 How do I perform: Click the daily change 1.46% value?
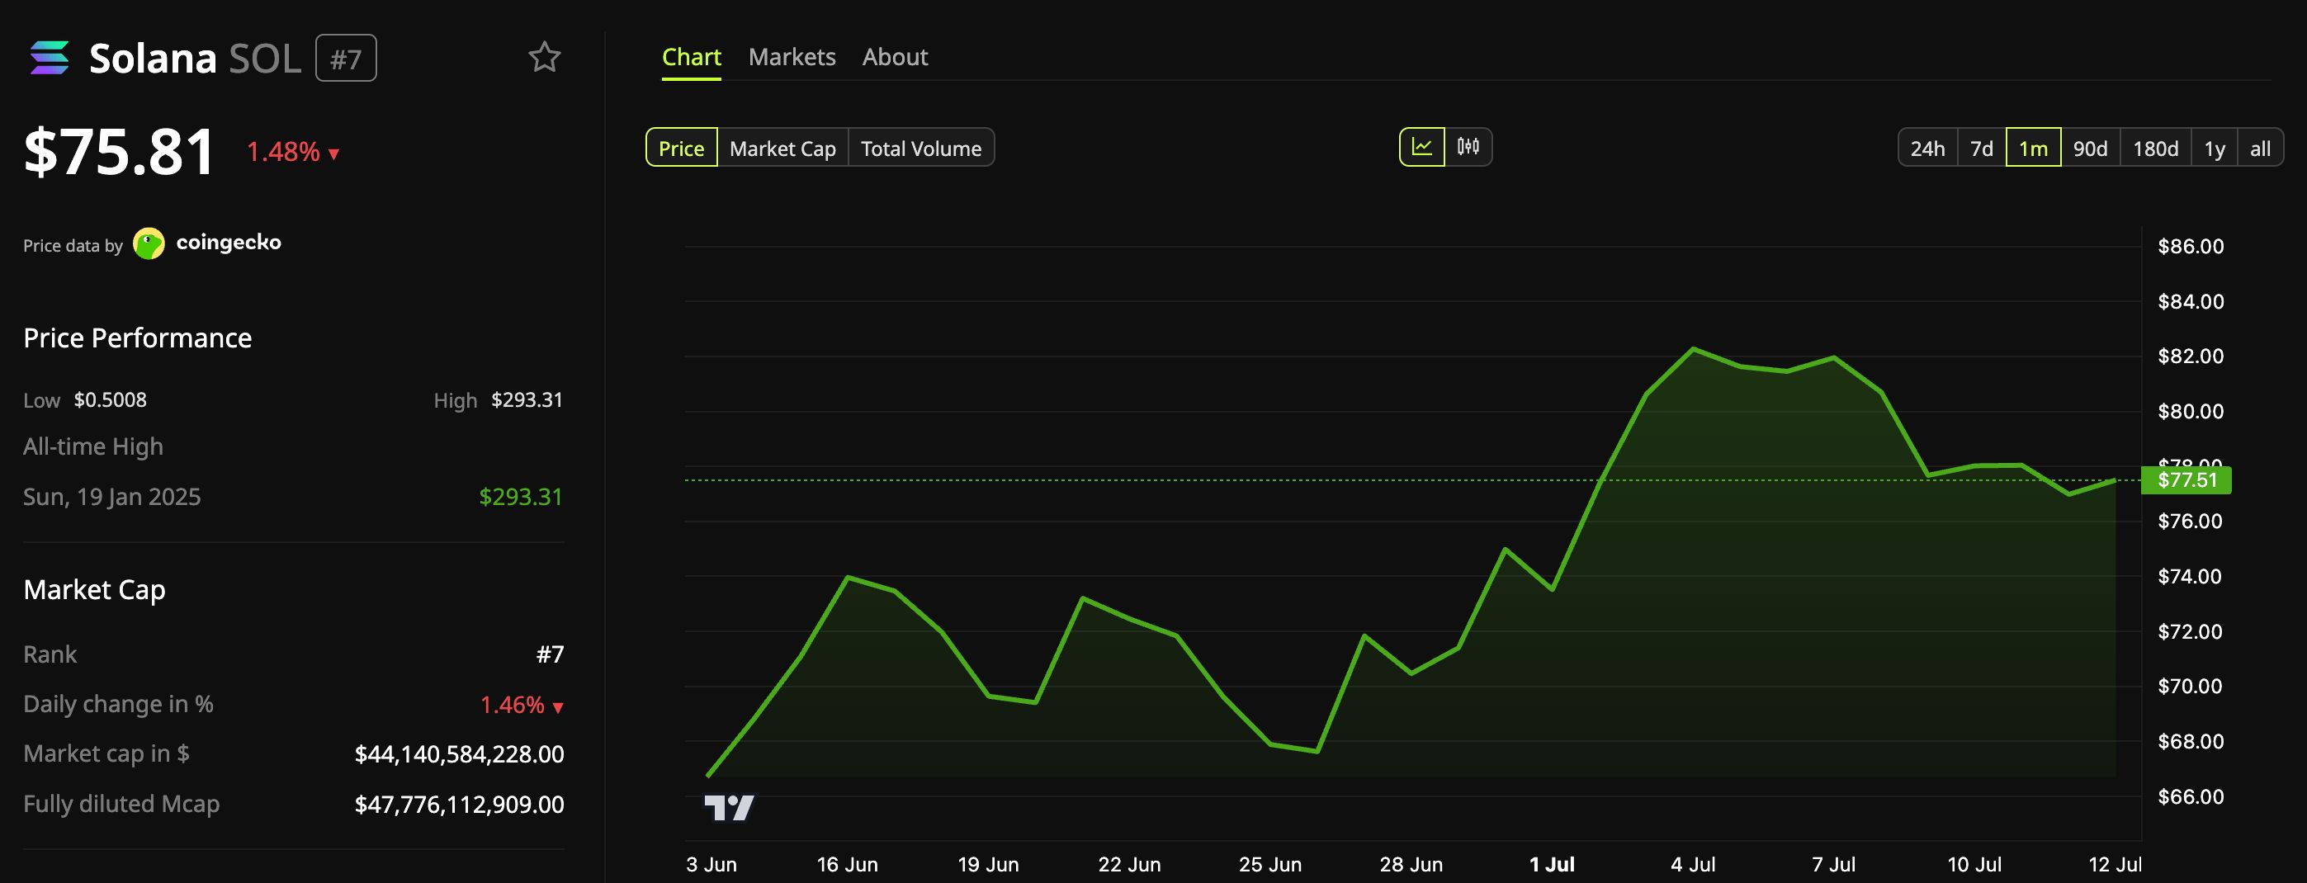(521, 705)
